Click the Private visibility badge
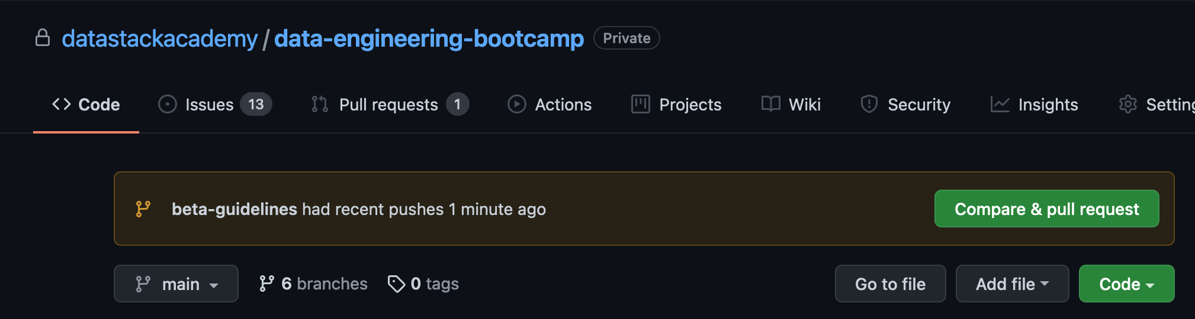Image resolution: width=1195 pixels, height=319 pixels. point(627,38)
